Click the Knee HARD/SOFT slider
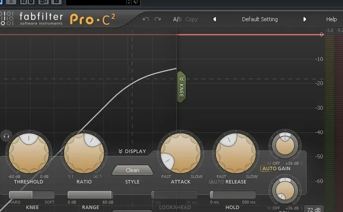Screen dimensions: 343x212 click(32, 194)
